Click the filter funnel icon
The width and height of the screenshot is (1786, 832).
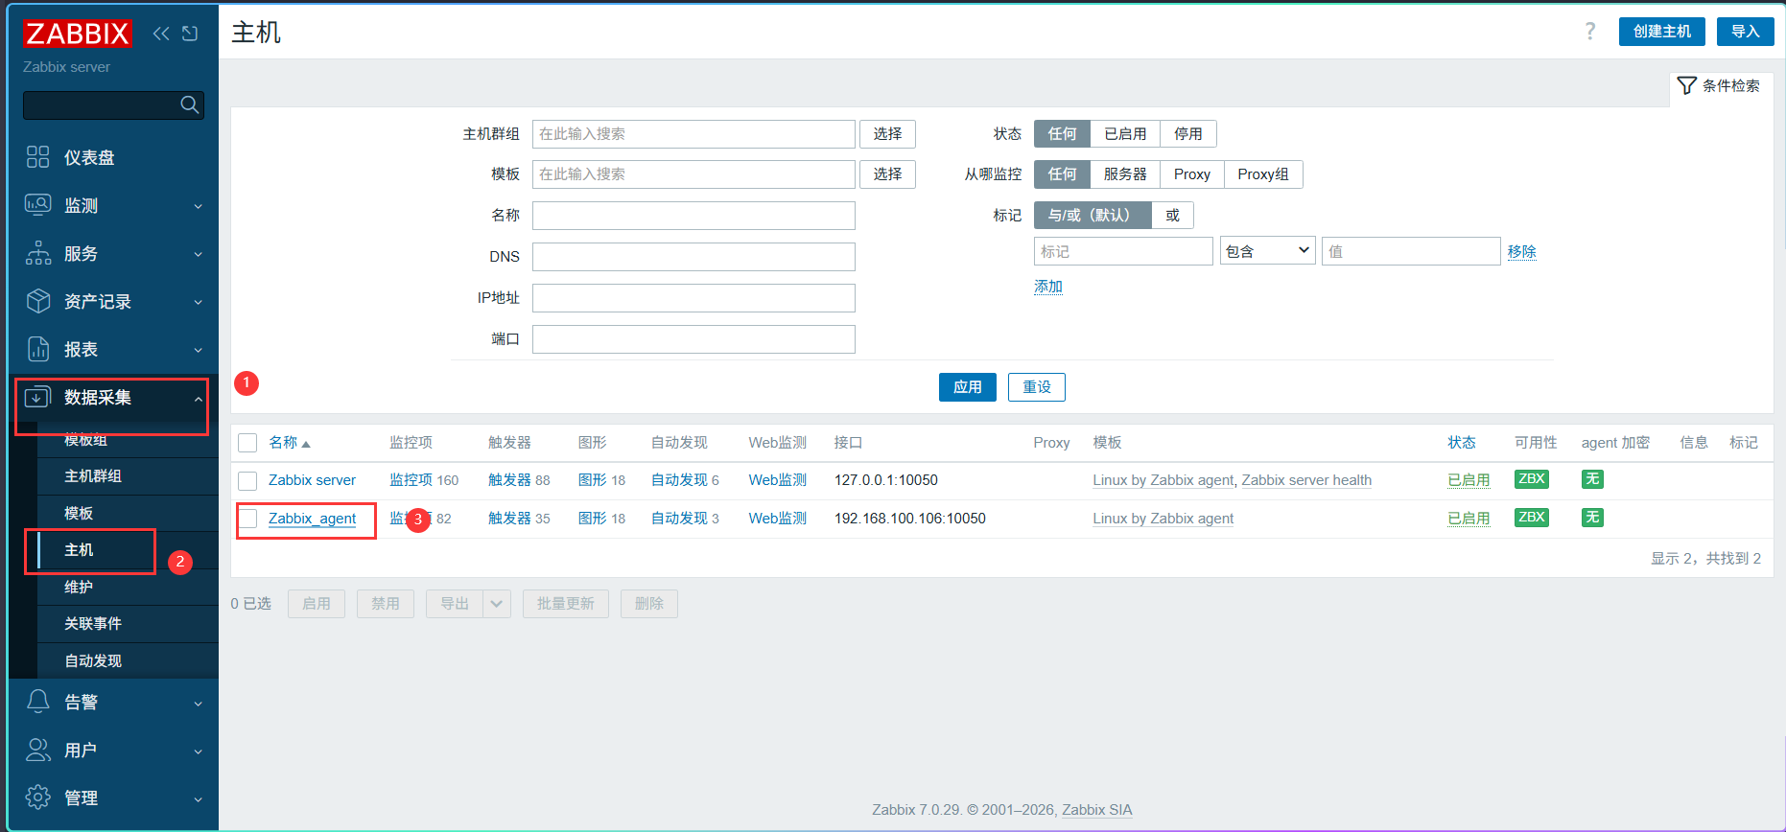point(1686,86)
